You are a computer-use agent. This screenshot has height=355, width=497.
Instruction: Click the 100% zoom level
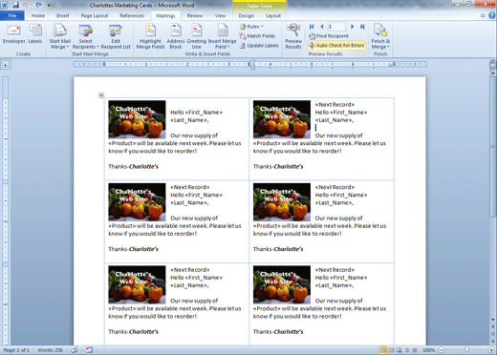(x=428, y=350)
